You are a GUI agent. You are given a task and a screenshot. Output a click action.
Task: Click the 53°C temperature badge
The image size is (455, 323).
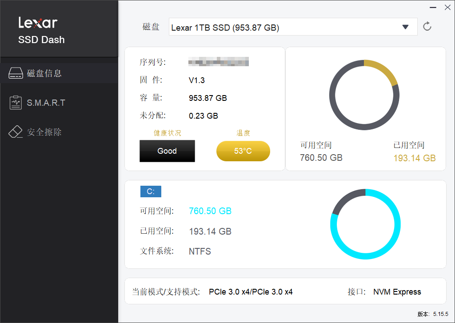tap(243, 151)
